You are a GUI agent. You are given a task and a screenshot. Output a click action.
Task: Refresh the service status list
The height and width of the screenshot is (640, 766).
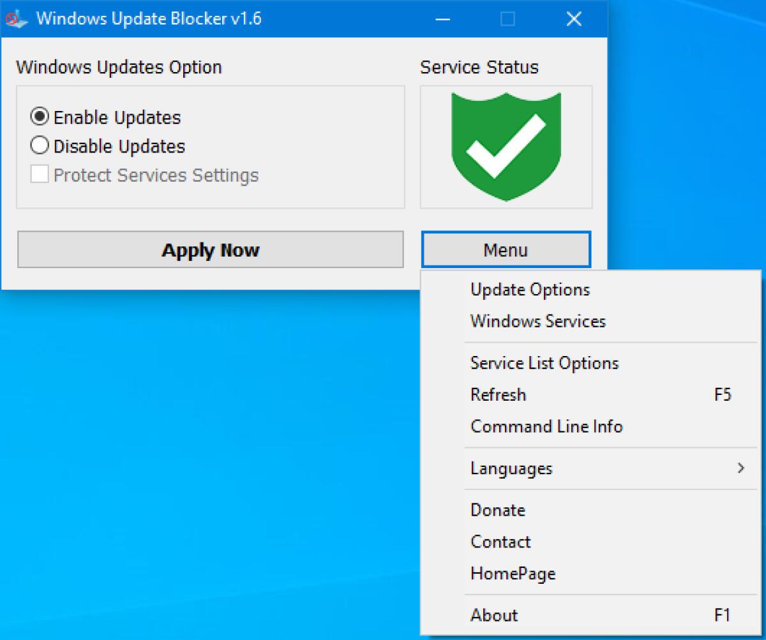pyautogui.click(x=498, y=395)
